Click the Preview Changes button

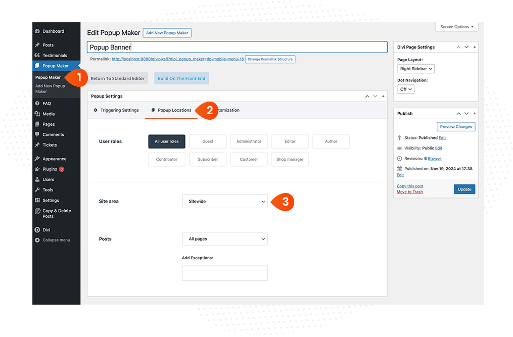click(x=456, y=127)
